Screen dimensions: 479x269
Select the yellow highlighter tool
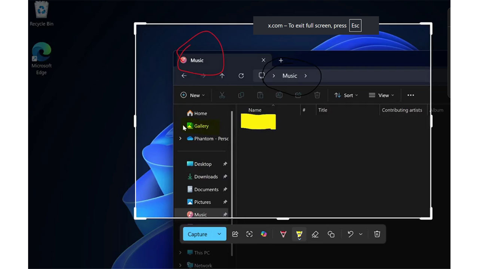click(x=299, y=234)
